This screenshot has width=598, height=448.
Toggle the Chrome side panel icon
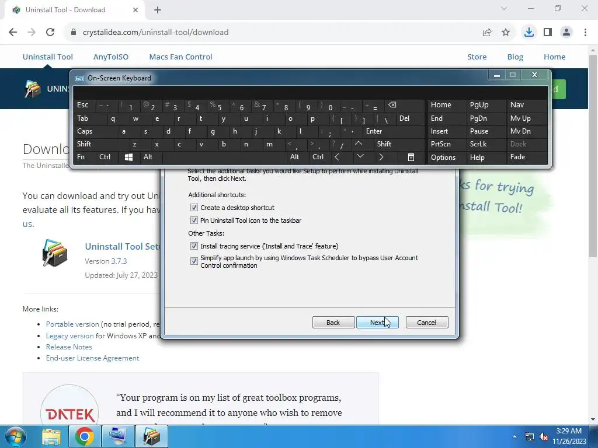click(x=548, y=33)
